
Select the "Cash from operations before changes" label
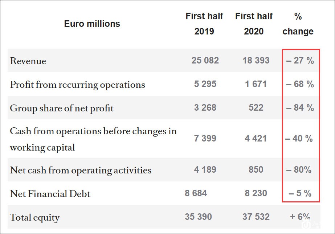tap(93, 131)
